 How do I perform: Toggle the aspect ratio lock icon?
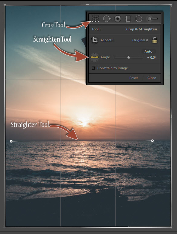[155, 40]
